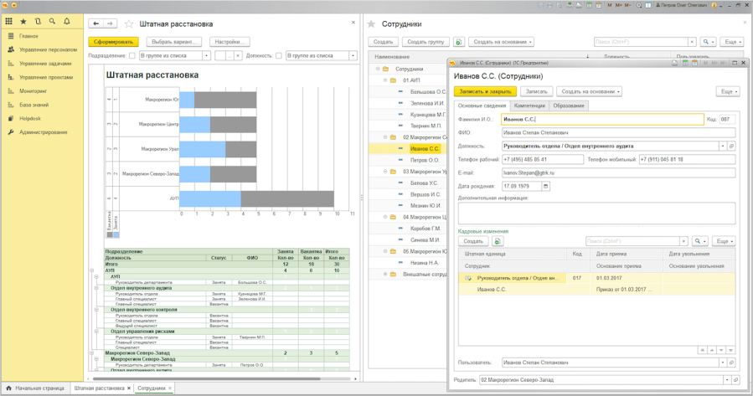The width and height of the screenshot is (753, 396).
Task: Open the history icon in the sidebar toolbar
Action: [x=38, y=21]
